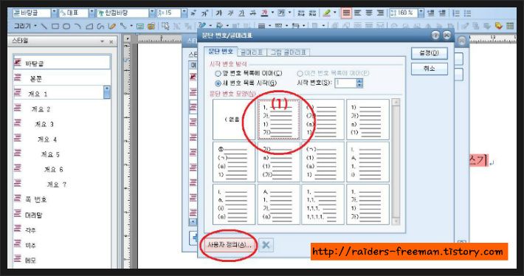Viewport: 524px width, 276px height.
Task: Toggle bold text formatting
Action: pos(219,13)
